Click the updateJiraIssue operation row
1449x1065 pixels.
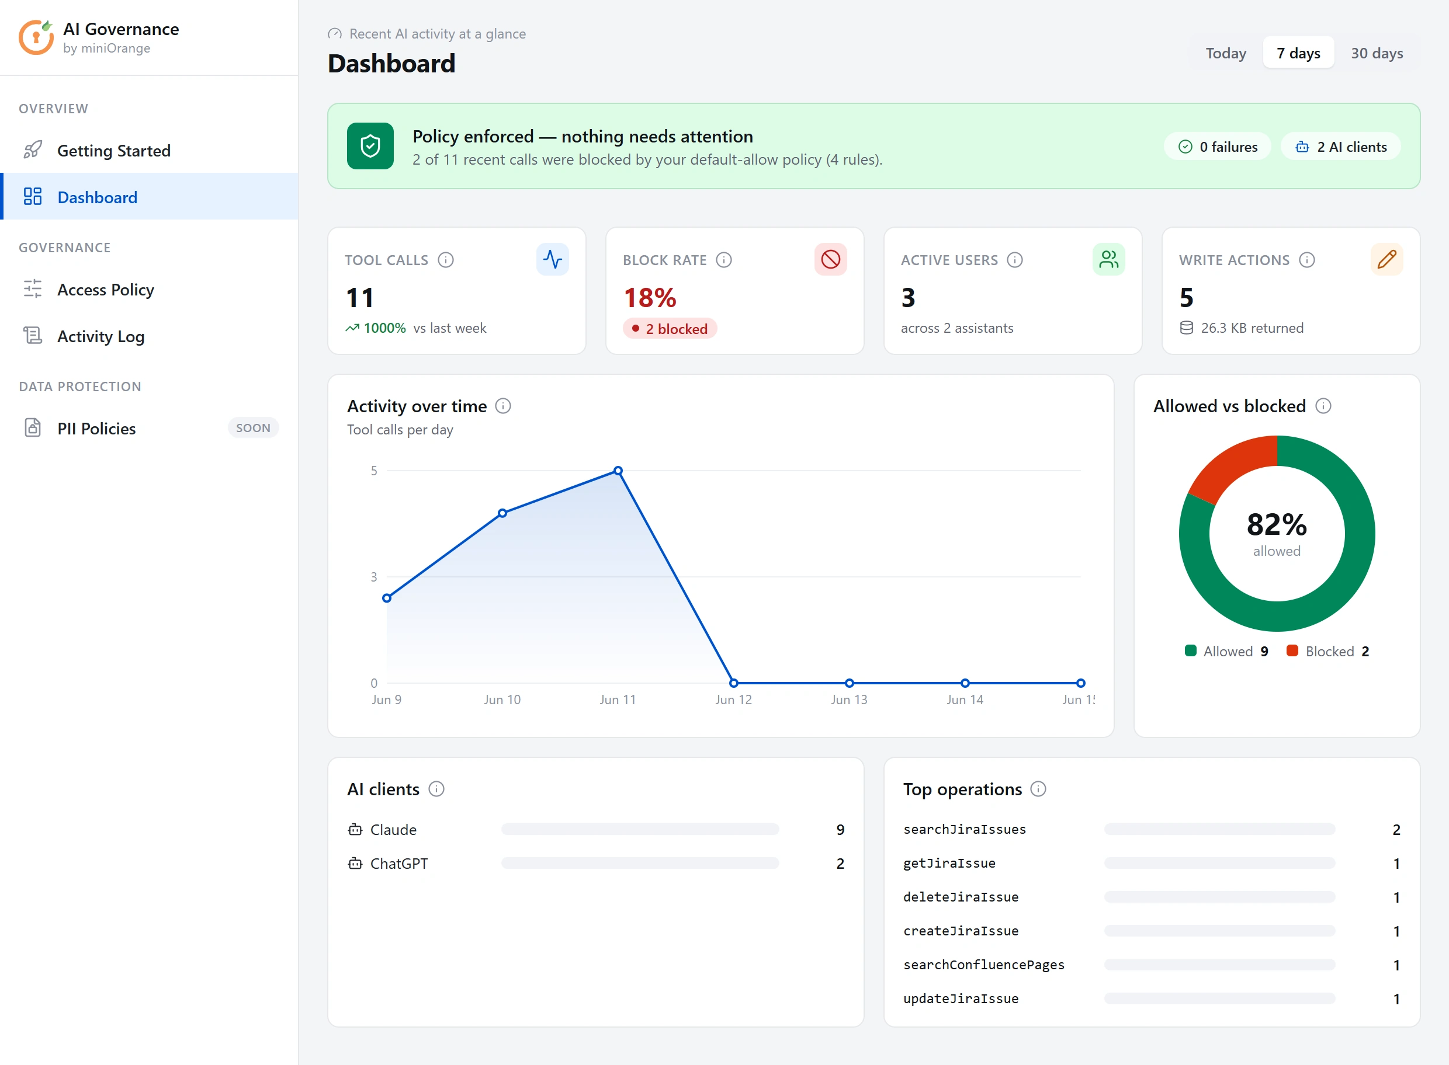(x=1152, y=998)
